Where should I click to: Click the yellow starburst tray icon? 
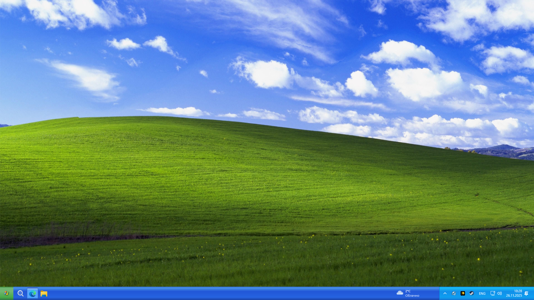[x=463, y=293]
